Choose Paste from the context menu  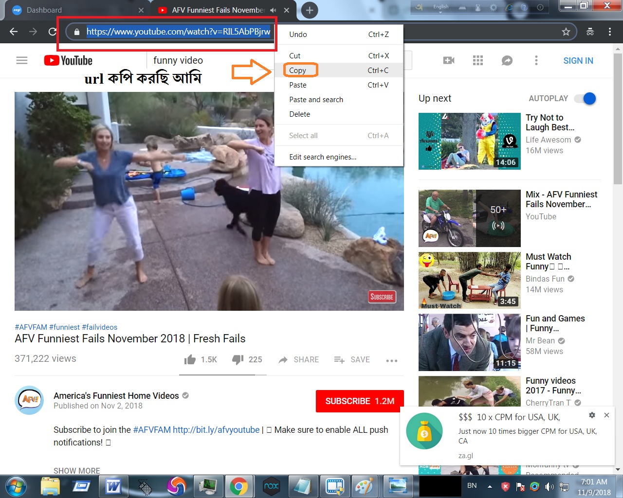[x=339, y=85]
